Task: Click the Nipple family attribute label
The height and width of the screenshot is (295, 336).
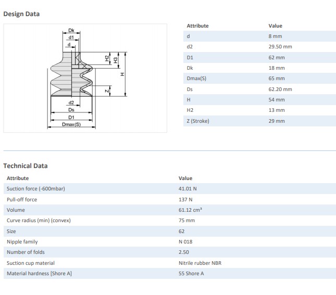Action: pos(22,241)
